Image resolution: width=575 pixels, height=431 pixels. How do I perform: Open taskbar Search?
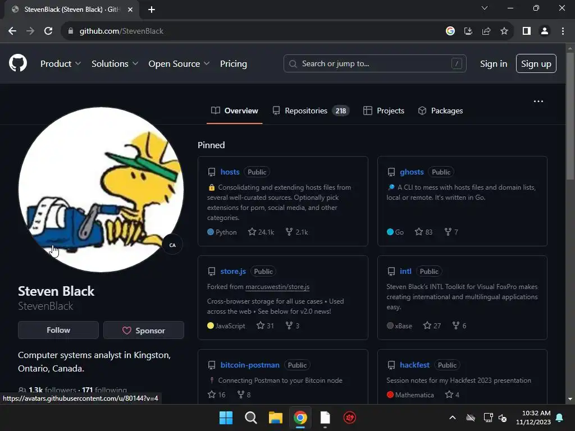point(251,418)
